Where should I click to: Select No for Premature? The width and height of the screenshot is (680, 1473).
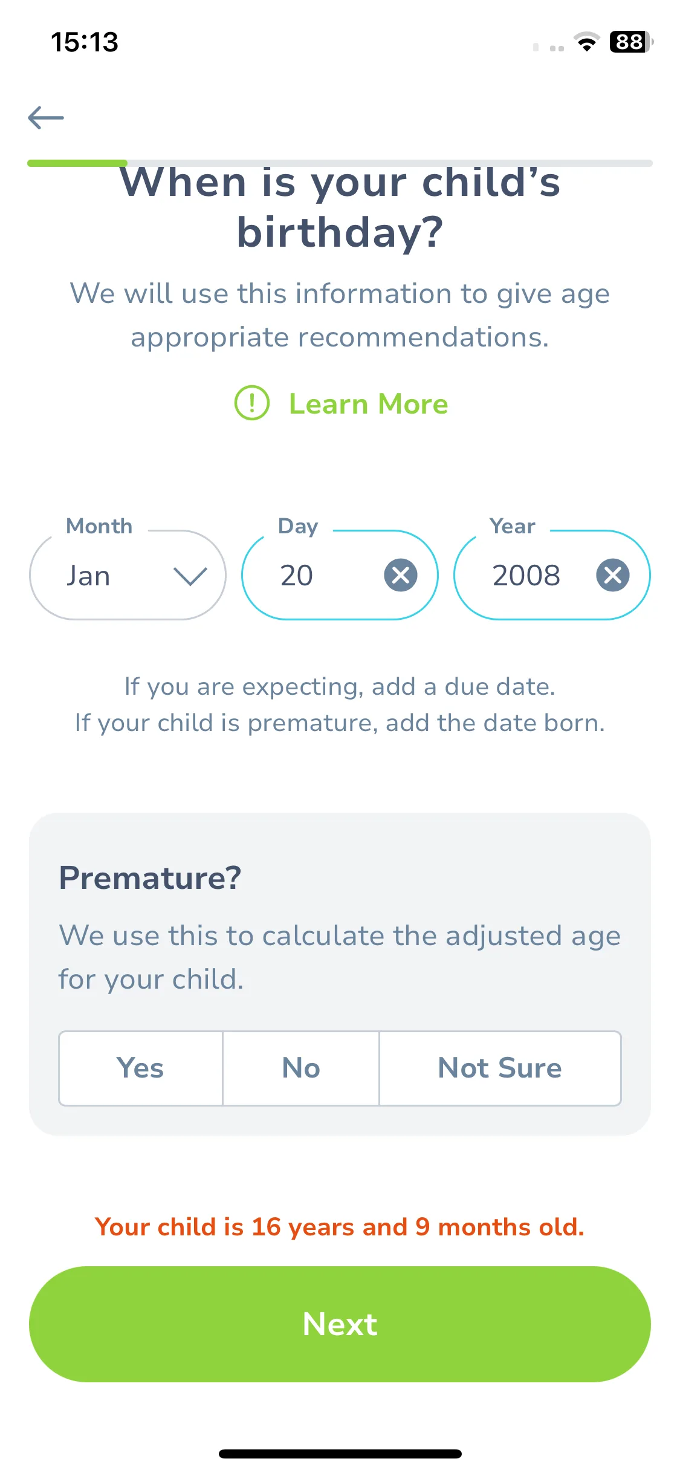click(301, 1068)
